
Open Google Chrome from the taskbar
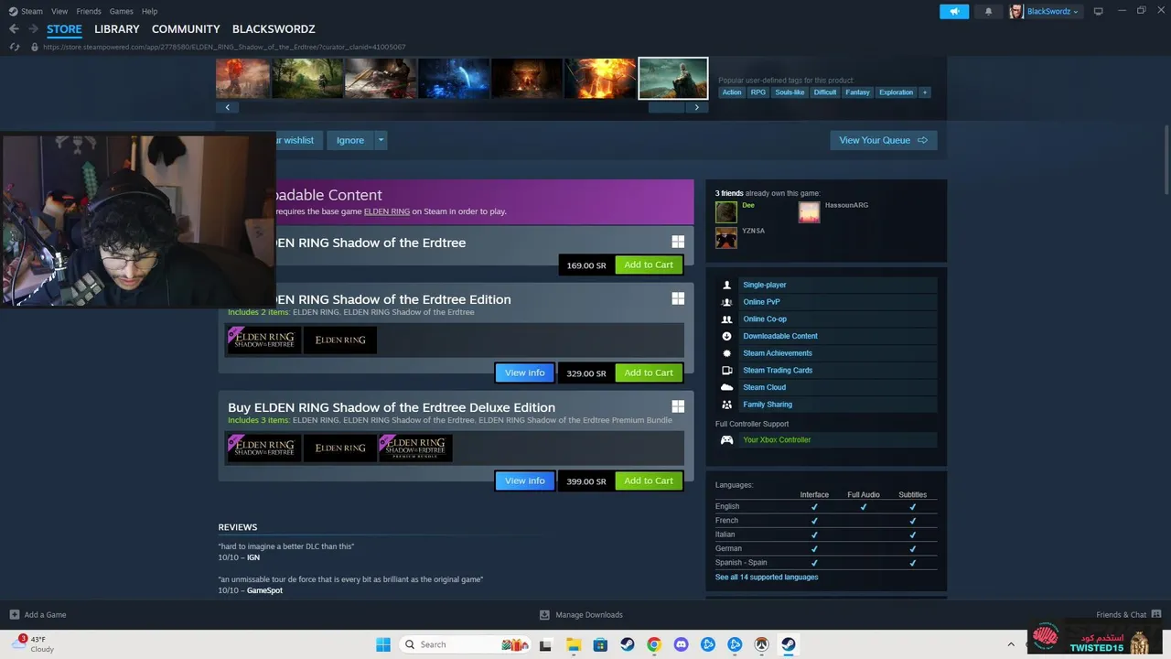[654, 644]
